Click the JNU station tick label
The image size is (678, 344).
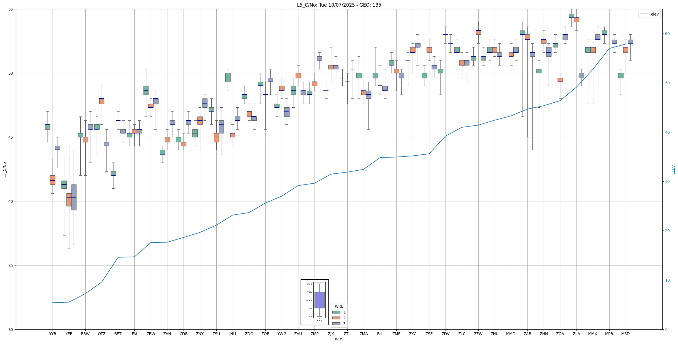(x=232, y=334)
